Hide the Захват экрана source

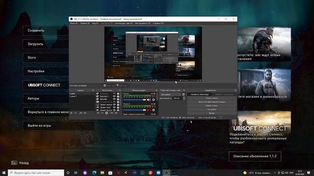pyautogui.click(x=114, y=105)
